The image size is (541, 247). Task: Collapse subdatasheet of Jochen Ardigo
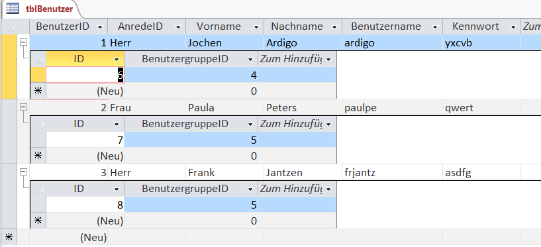23,42
